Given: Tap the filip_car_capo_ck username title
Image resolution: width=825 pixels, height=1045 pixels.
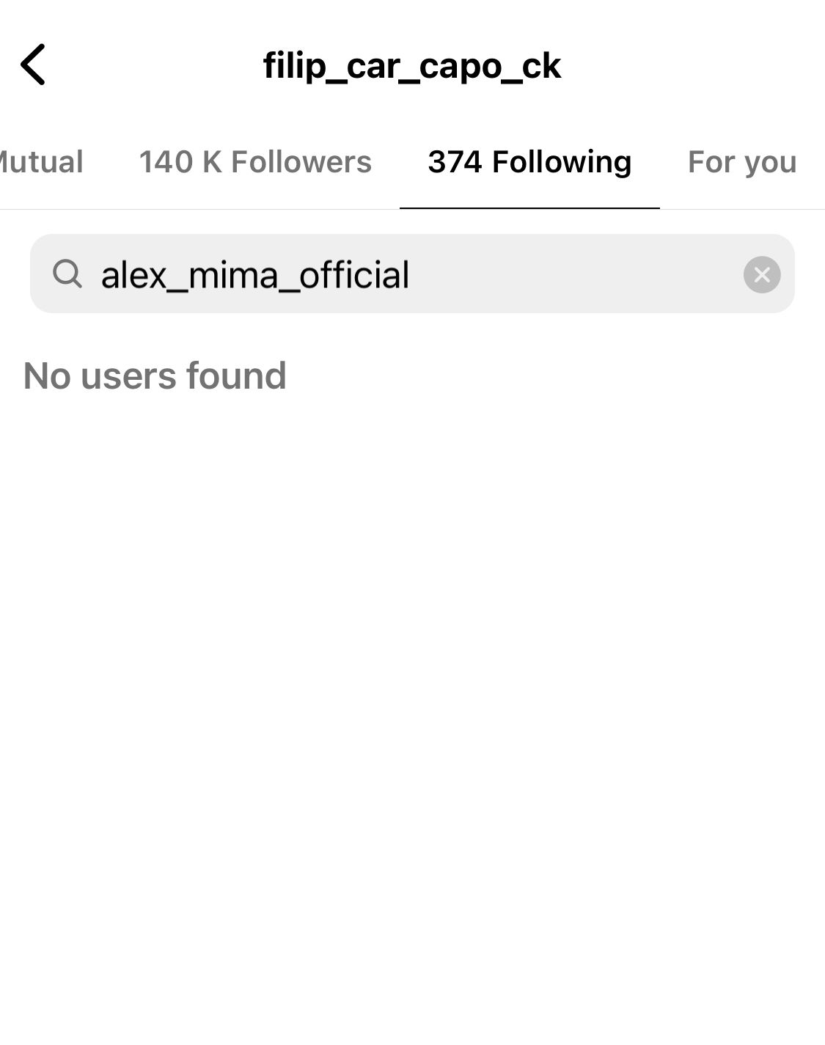Looking at the screenshot, I should tap(412, 65).
